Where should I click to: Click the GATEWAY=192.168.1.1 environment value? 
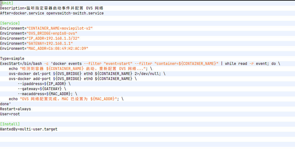tap(49, 43)
